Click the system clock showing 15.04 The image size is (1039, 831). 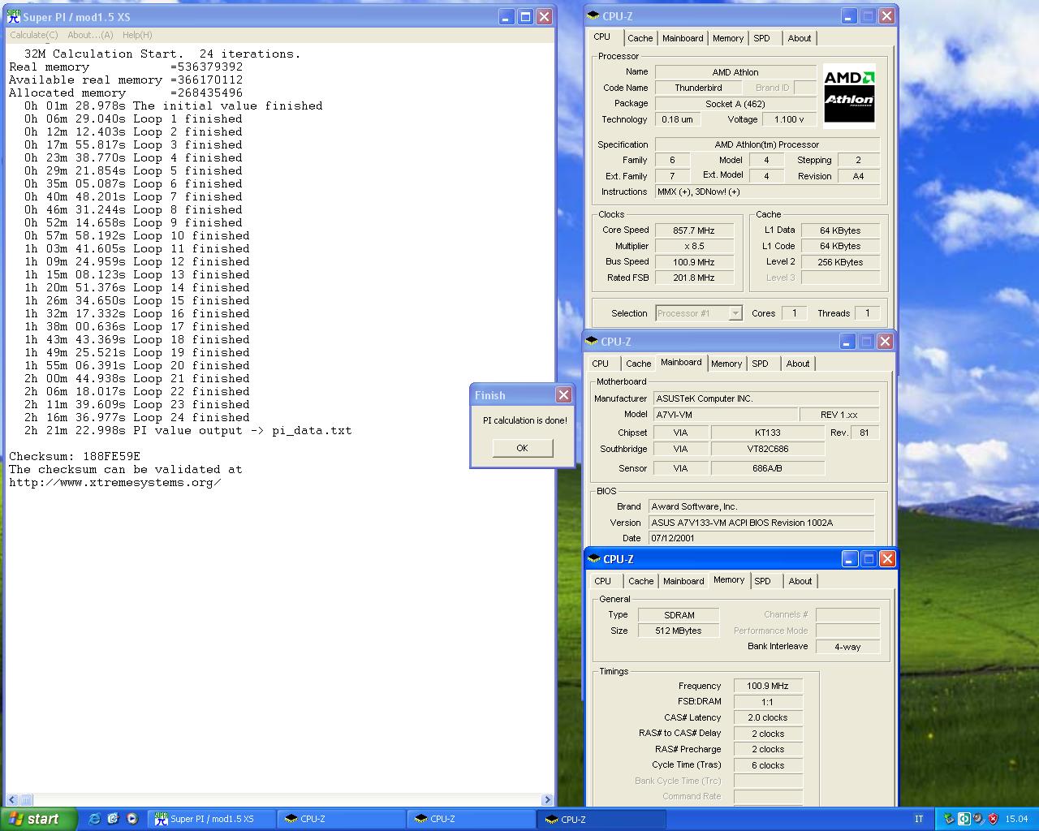tap(1016, 819)
